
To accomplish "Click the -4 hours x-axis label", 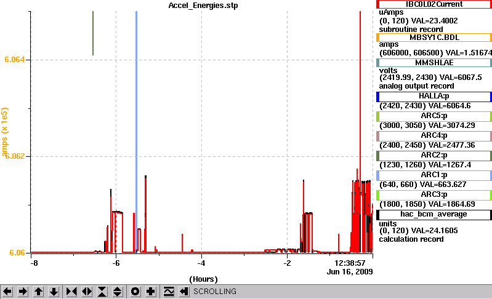I will click(201, 263).
